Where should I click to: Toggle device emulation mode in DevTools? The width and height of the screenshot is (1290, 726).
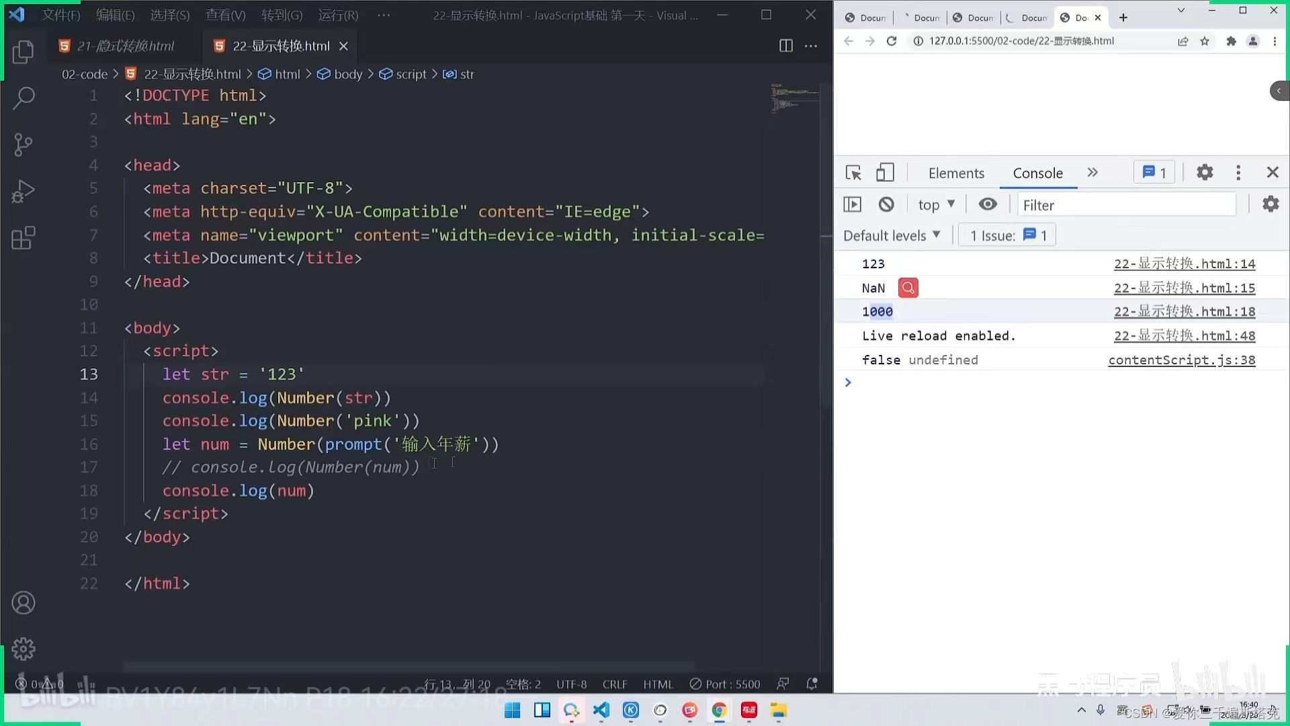click(885, 172)
